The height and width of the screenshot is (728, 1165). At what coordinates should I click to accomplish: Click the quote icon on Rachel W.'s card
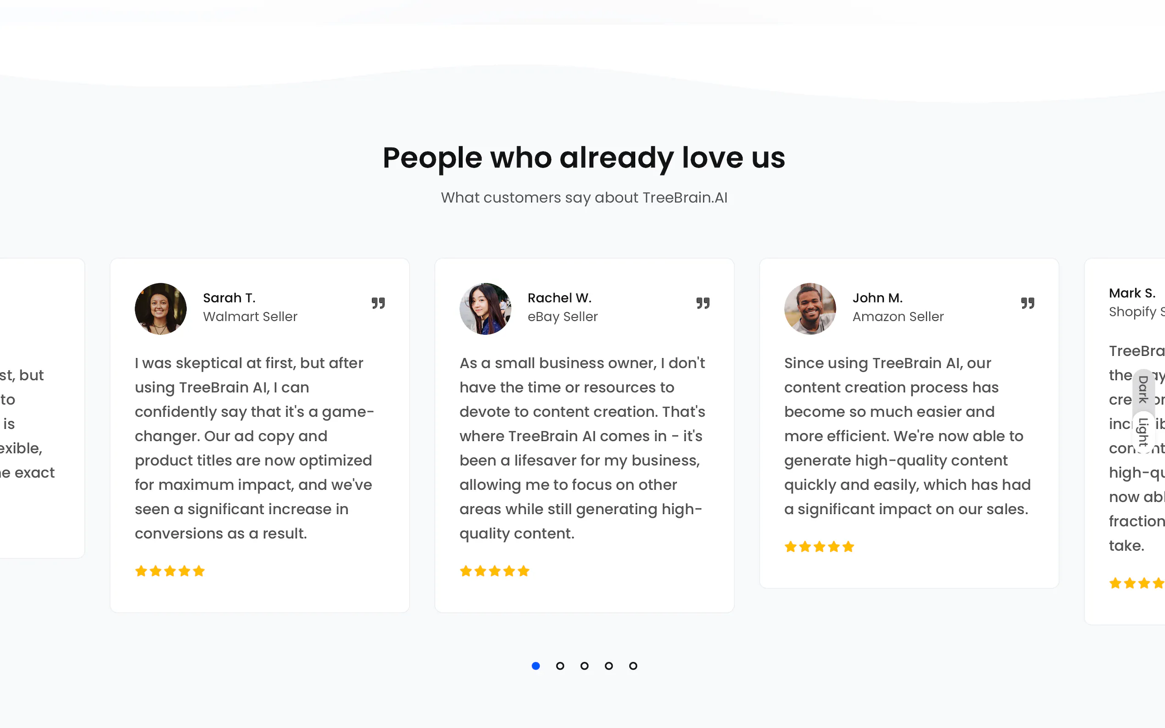[703, 303]
